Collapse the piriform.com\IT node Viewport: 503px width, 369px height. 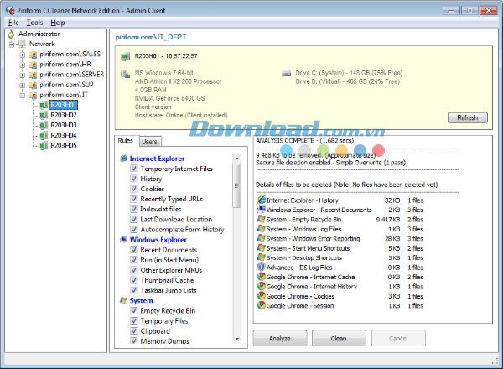click(x=22, y=96)
